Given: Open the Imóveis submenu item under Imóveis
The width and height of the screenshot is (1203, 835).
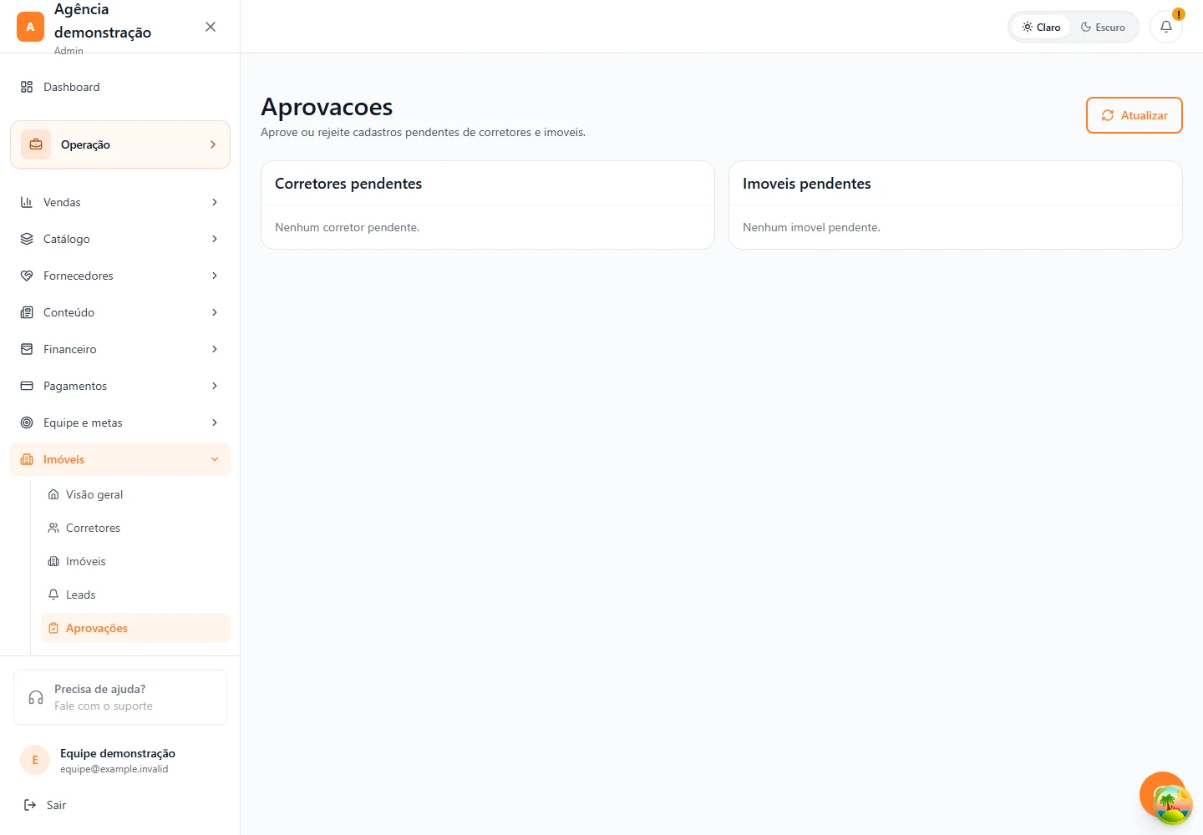Looking at the screenshot, I should [135, 561].
